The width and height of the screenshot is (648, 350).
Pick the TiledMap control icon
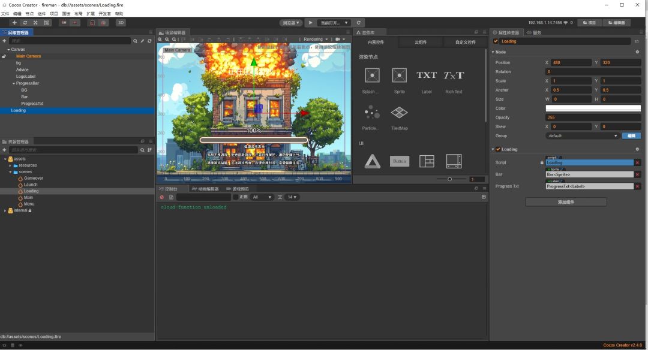399,112
